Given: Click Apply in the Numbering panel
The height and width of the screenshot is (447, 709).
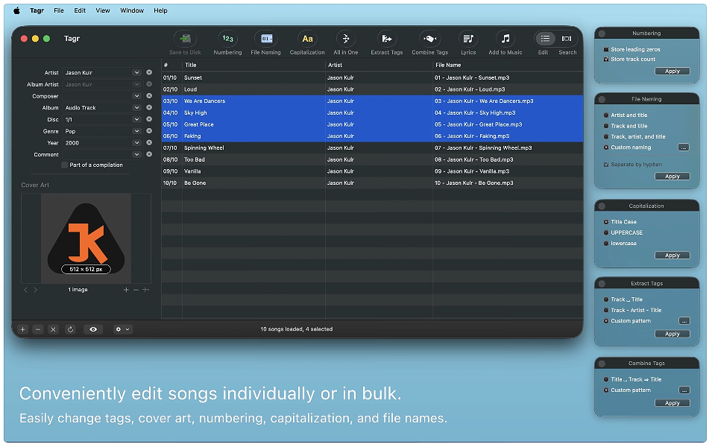Looking at the screenshot, I should (x=672, y=72).
